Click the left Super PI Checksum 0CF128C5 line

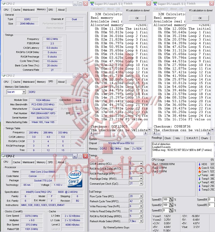click(x=109, y=126)
